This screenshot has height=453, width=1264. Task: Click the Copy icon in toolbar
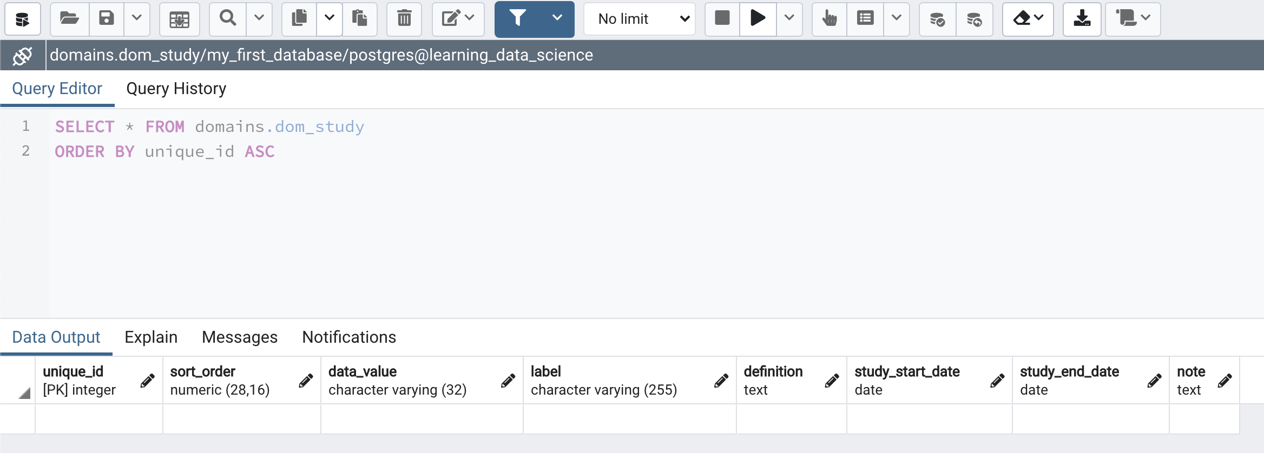click(299, 19)
